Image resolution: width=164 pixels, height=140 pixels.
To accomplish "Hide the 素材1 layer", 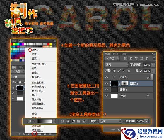I will [x=107, y=90].
